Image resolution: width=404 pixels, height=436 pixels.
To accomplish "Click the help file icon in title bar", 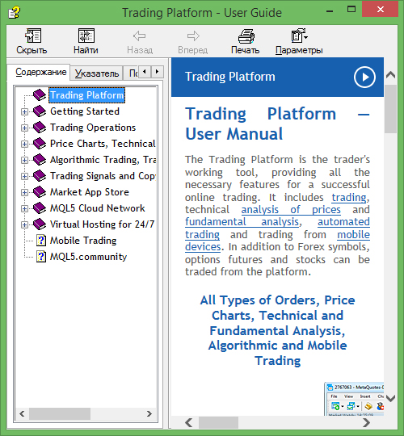I will tap(15, 12).
